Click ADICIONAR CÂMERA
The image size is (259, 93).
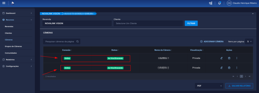click(x=212, y=41)
